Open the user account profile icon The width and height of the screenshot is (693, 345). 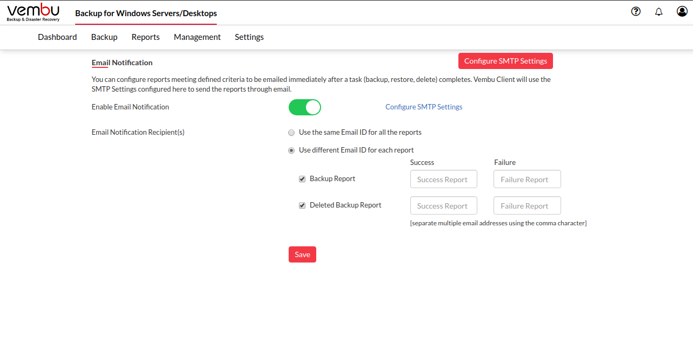(682, 11)
